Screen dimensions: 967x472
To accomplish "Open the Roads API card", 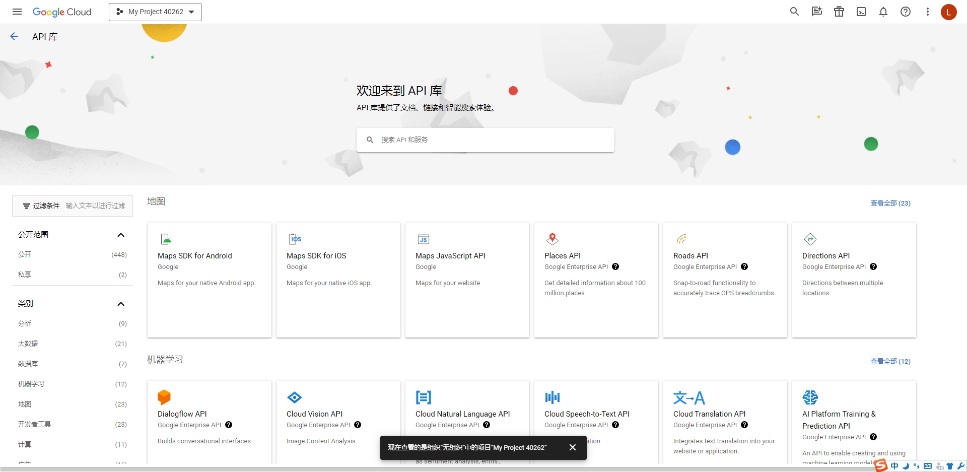I will [725, 280].
